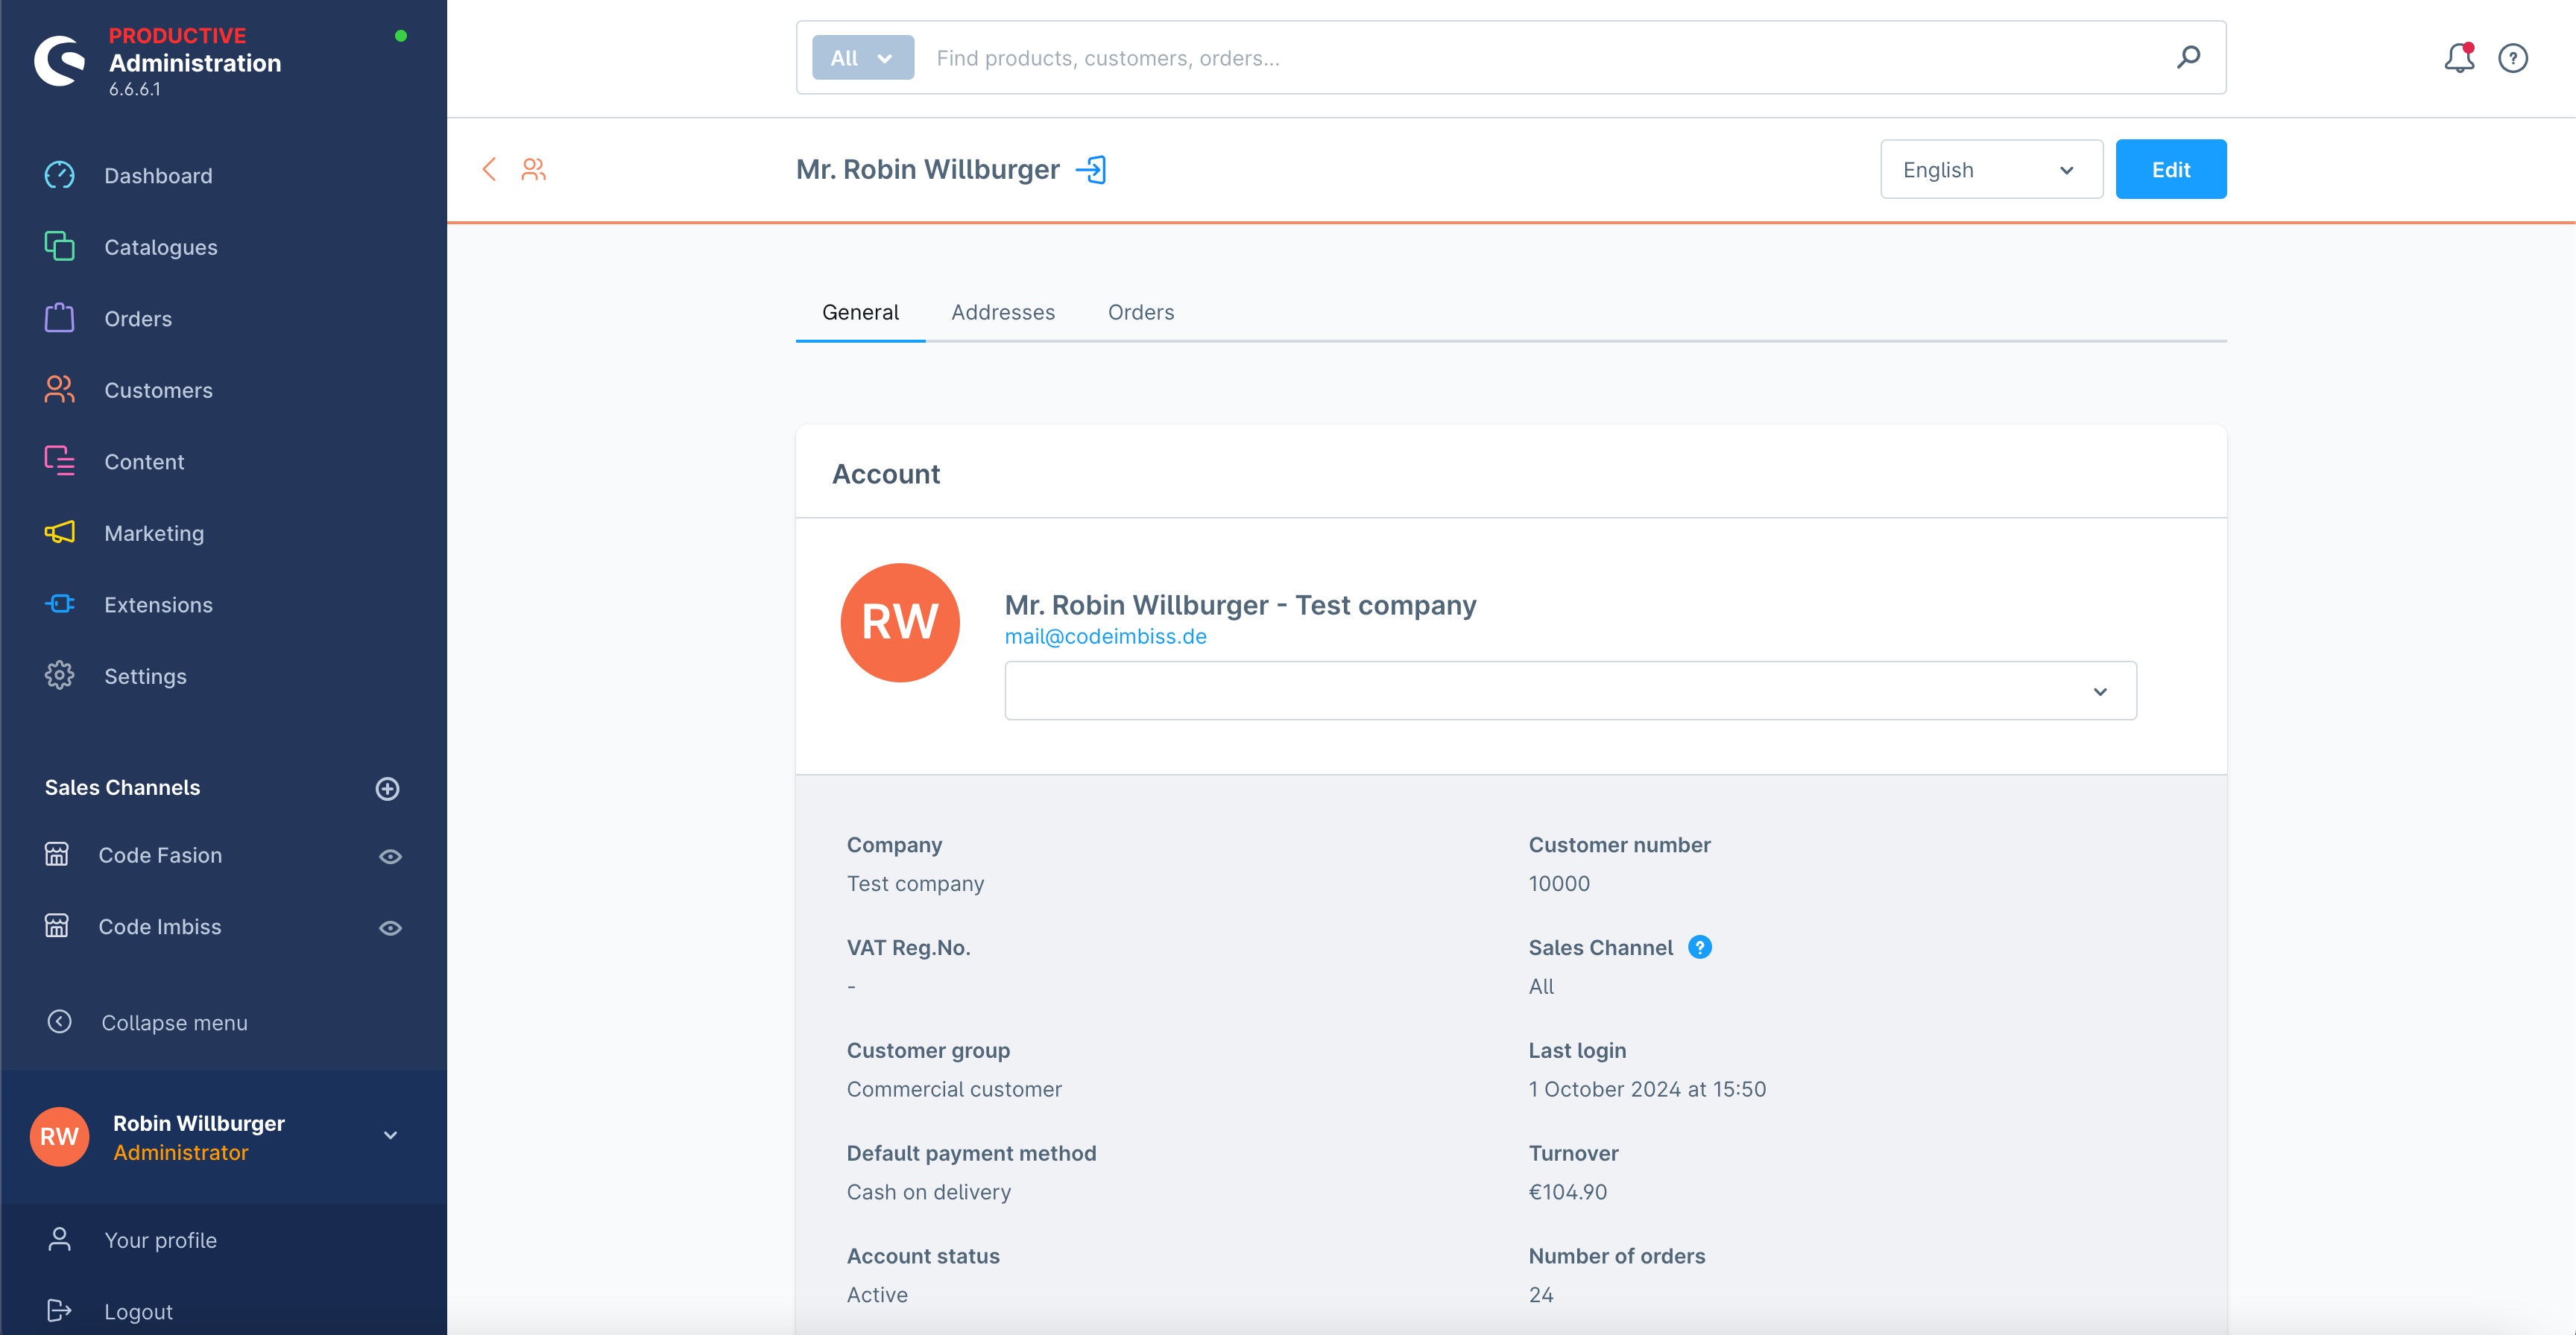Toggle Code Imbiss storefront eye icon

(x=390, y=928)
